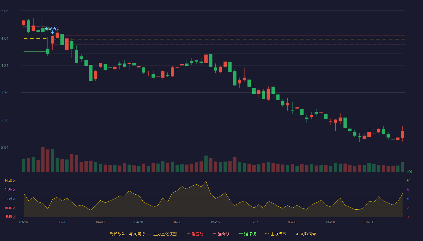Click the 05-27 date label
The image size is (423, 241).
pos(254,222)
